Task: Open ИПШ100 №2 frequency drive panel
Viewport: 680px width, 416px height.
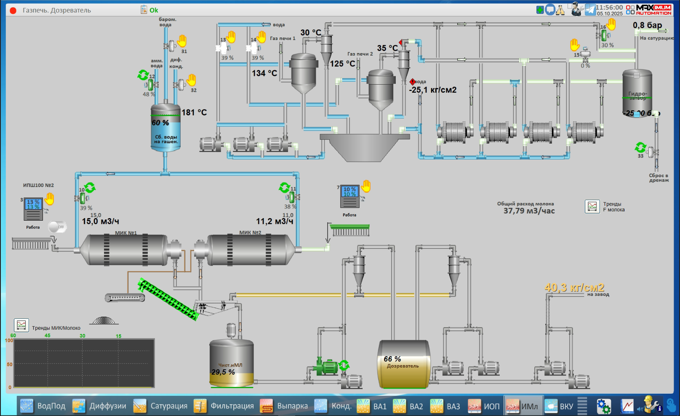Action: [33, 209]
